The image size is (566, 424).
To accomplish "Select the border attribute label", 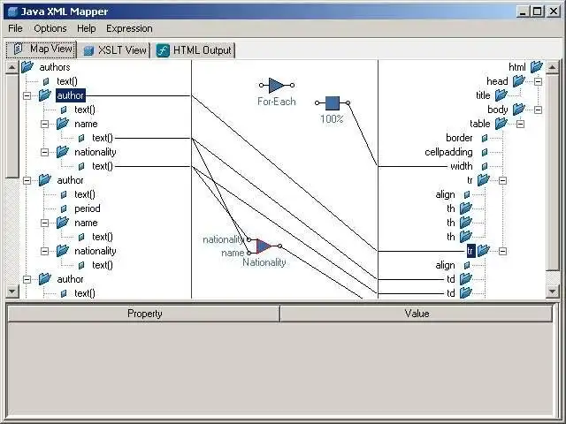I will (x=459, y=138).
